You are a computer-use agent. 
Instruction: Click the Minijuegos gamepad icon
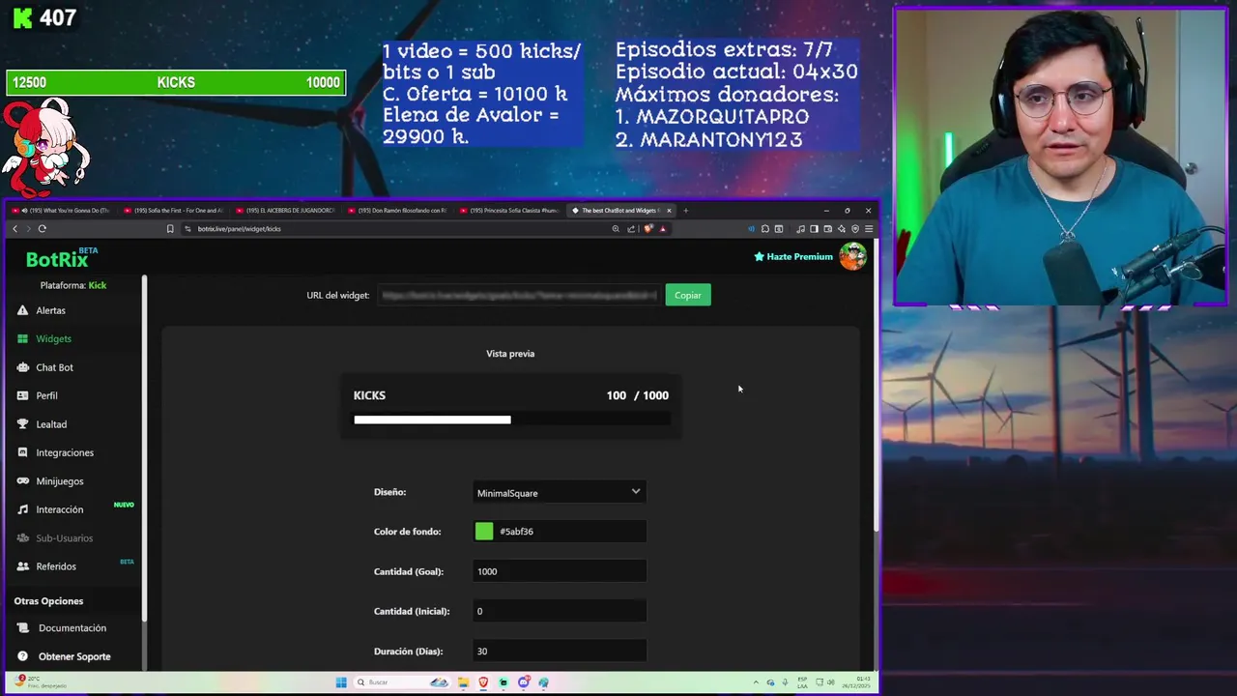click(22, 481)
